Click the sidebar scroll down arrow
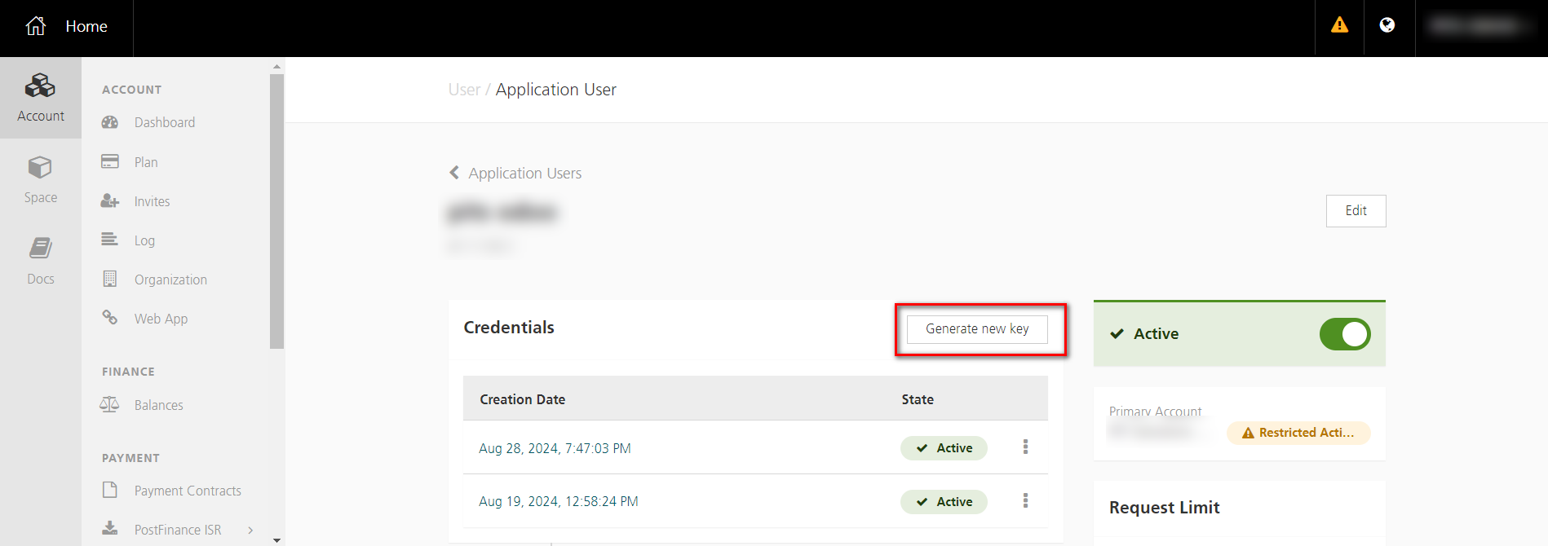1548x546 pixels. [x=276, y=539]
